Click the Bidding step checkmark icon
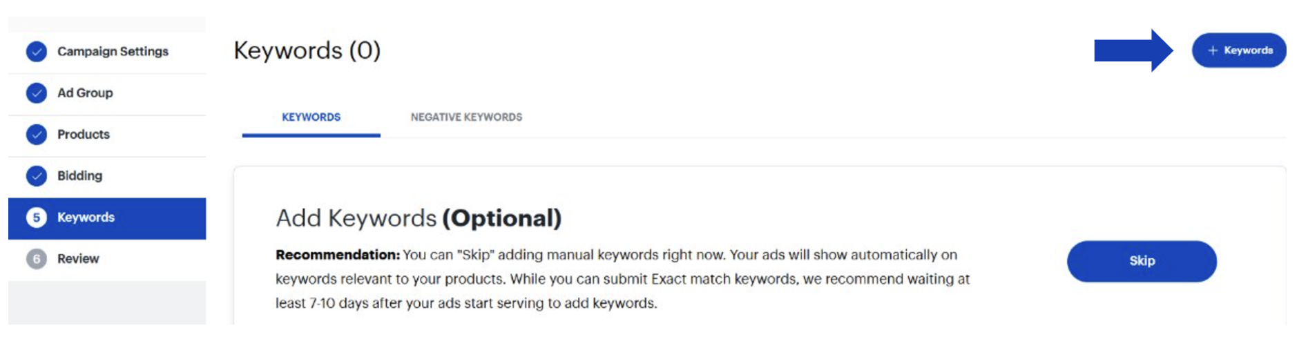This screenshot has width=1297, height=337. [37, 176]
